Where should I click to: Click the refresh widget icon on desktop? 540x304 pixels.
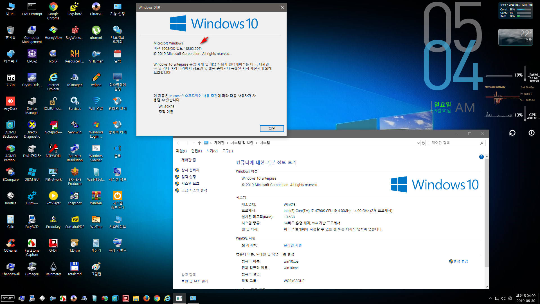click(x=512, y=133)
